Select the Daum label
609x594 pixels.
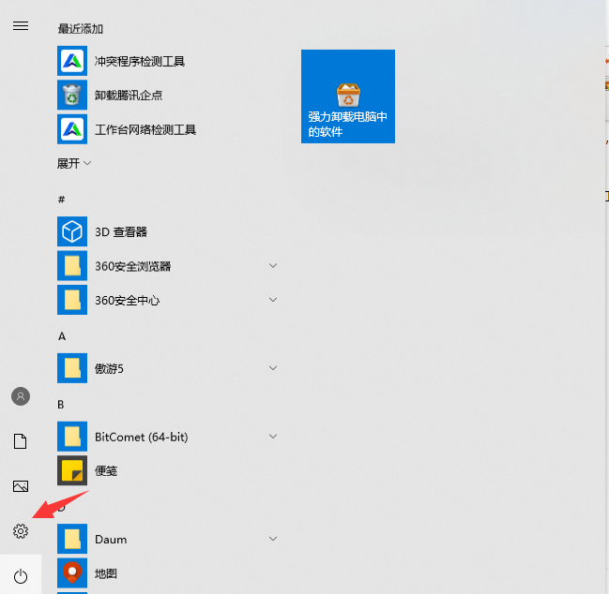111,540
